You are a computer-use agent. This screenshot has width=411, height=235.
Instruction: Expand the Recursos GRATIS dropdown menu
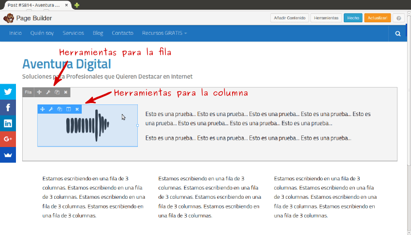point(164,33)
